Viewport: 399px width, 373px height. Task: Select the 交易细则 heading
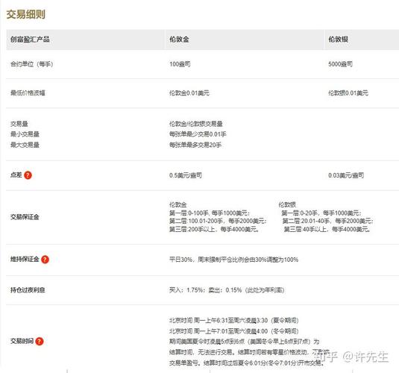[x=25, y=14]
